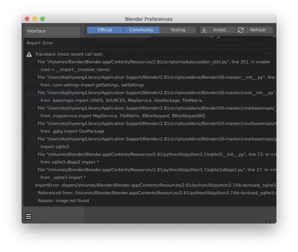The width and height of the screenshot is (298, 252).
Task: Click the sqlite3/__init__.py line 23 traceback entry
Action: [x=157, y=155]
